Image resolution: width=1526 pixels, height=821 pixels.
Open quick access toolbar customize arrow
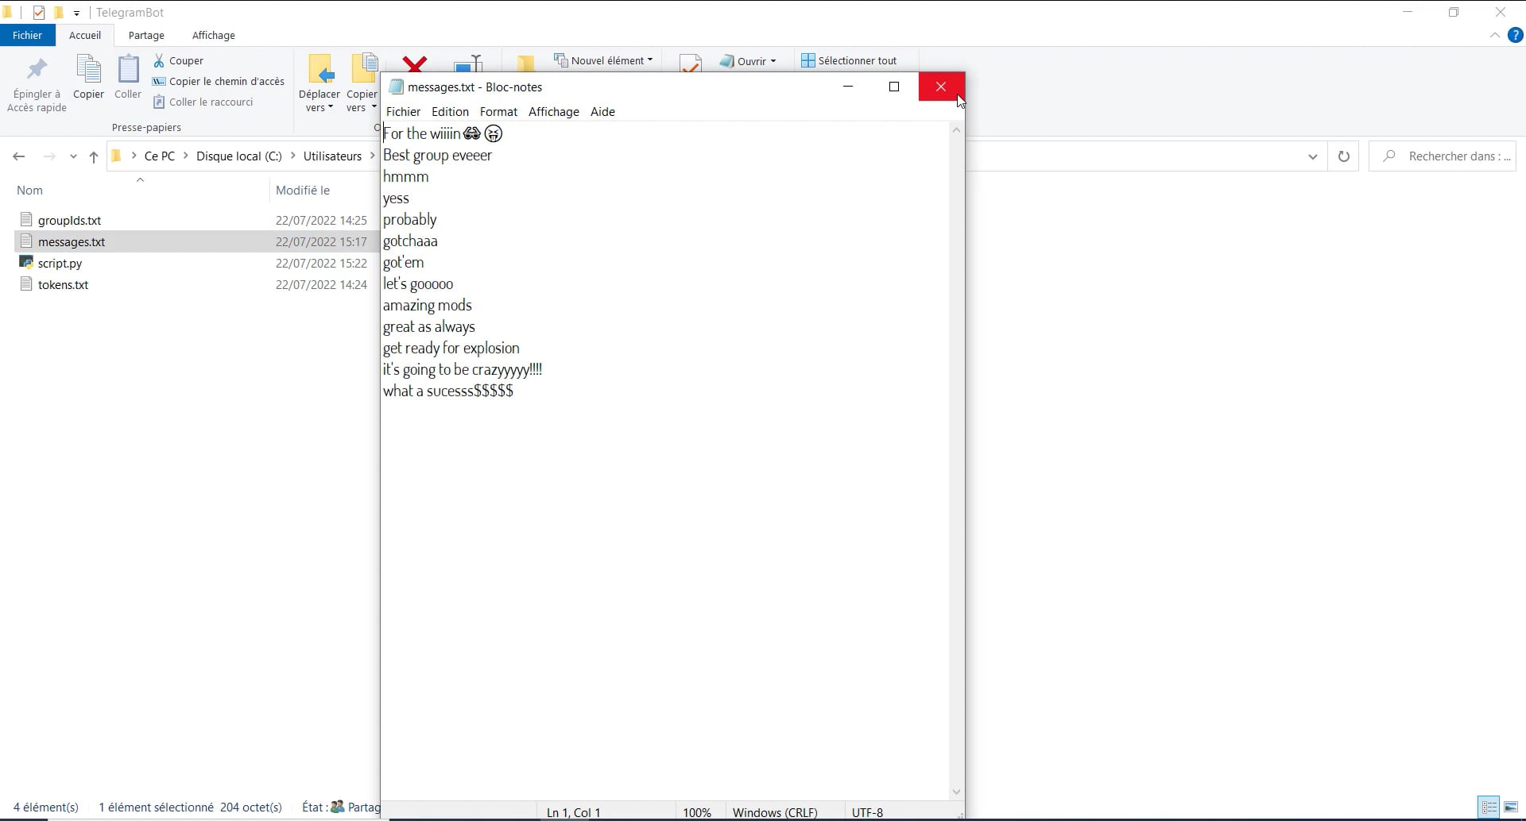76,13
